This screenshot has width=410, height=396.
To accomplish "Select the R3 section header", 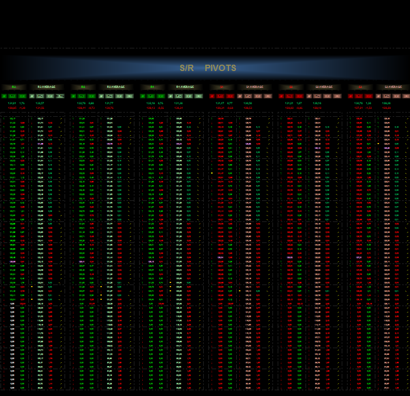I will (x=14, y=87).
